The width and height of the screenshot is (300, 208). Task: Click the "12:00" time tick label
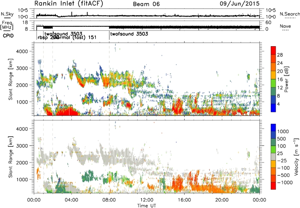147,200
